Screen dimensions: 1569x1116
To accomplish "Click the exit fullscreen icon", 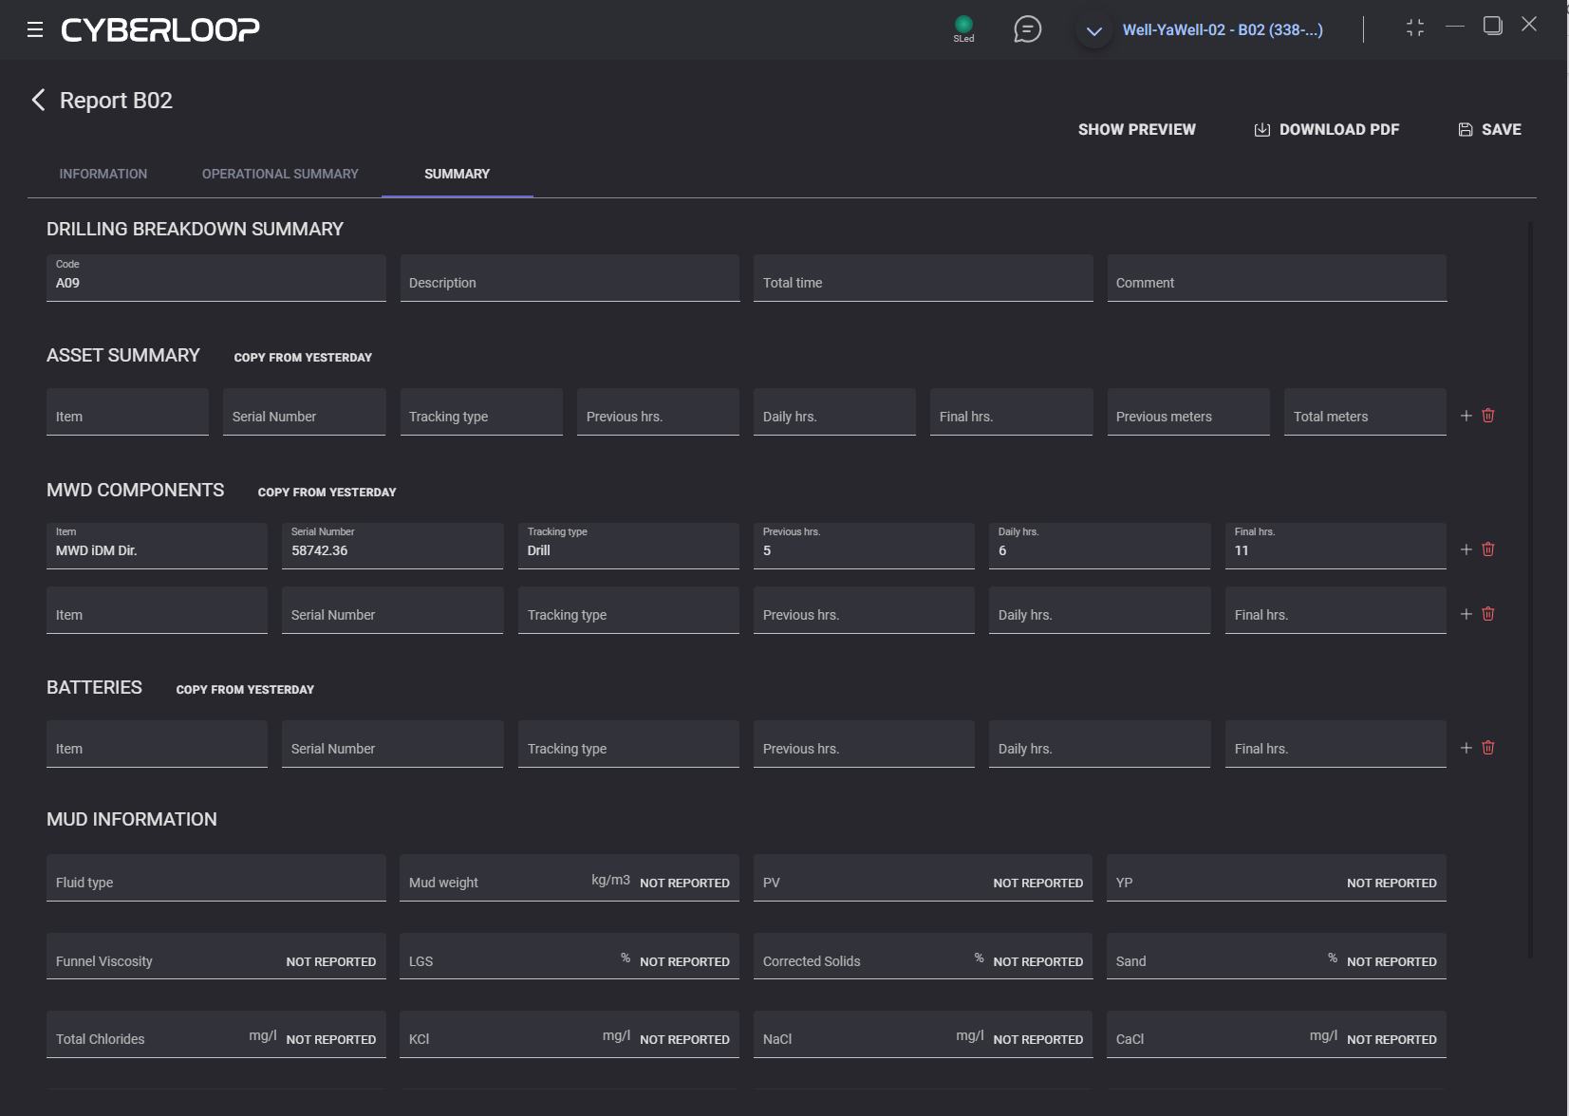I will pyautogui.click(x=1414, y=28).
